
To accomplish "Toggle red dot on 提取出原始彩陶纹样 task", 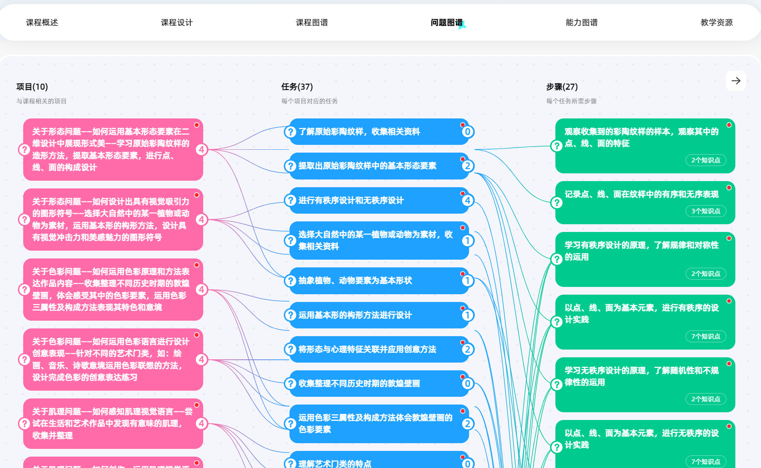I will pos(463,159).
